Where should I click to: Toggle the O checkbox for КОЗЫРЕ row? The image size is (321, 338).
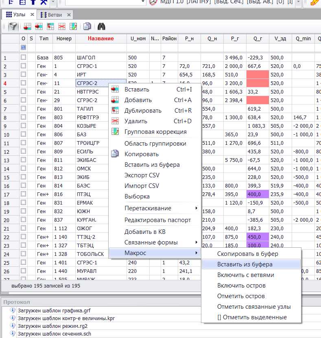click(x=24, y=126)
